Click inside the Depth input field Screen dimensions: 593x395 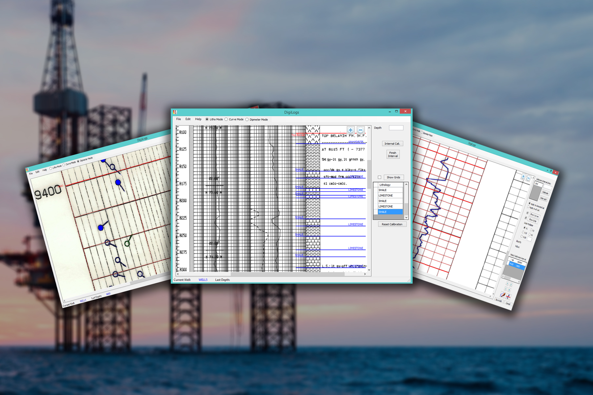(396, 128)
